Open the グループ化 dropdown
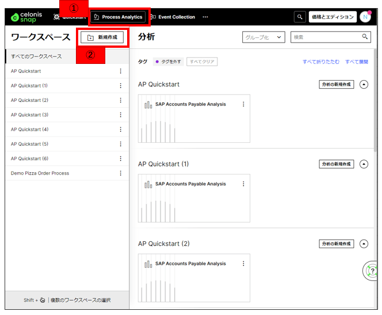 point(263,37)
